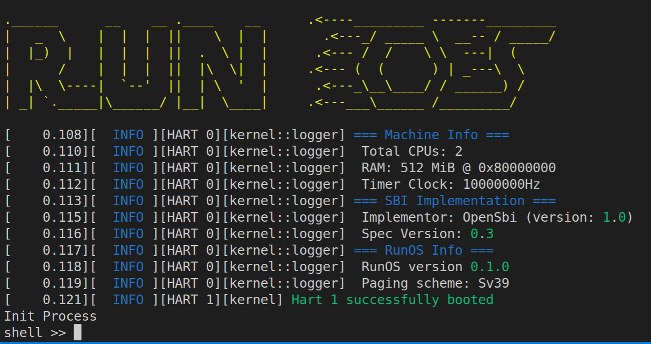Click the timestamp '0.108'

click(62, 135)
